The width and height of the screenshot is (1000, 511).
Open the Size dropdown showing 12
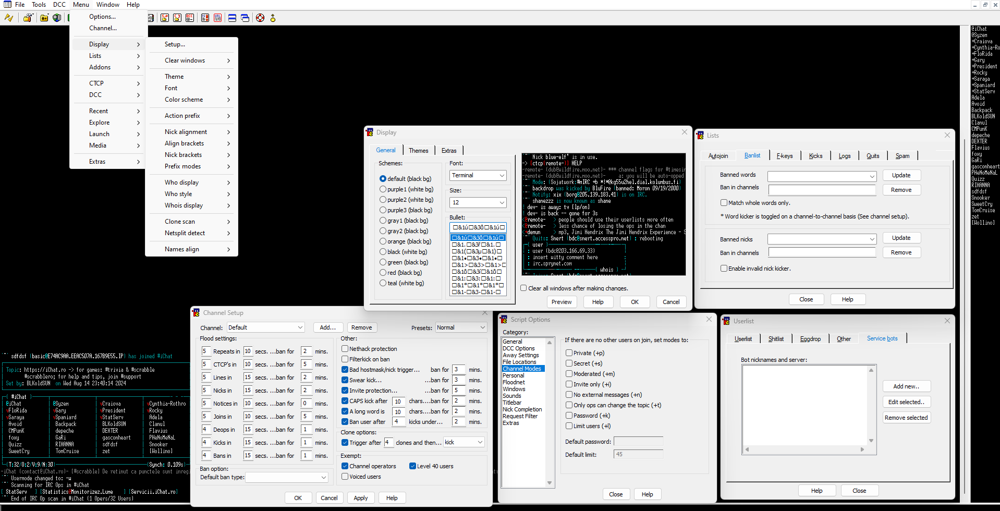(x=478, y=202)
